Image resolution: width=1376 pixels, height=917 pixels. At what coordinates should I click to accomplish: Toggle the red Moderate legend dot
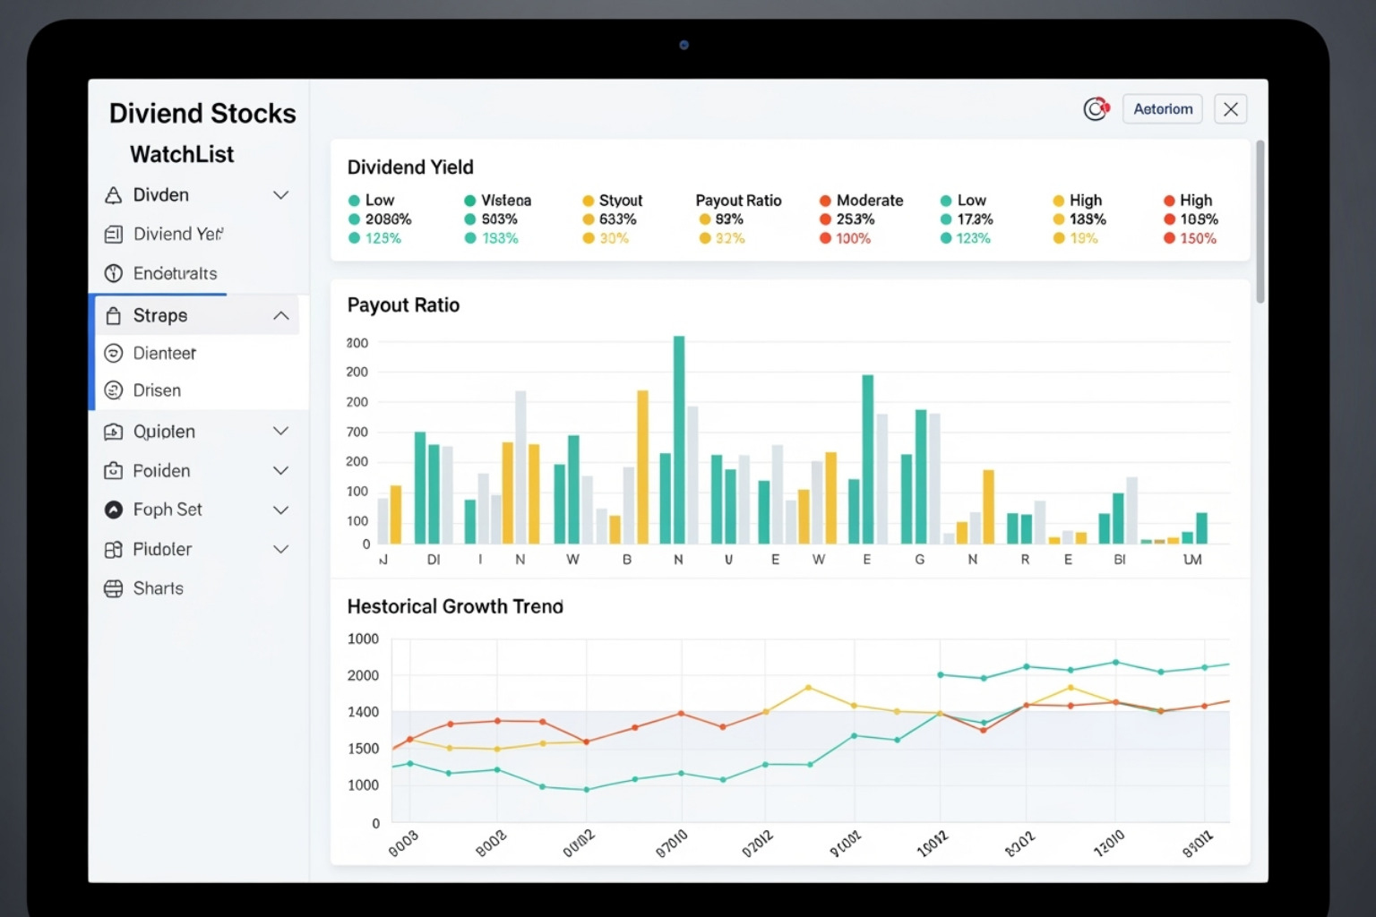point(825,201)
